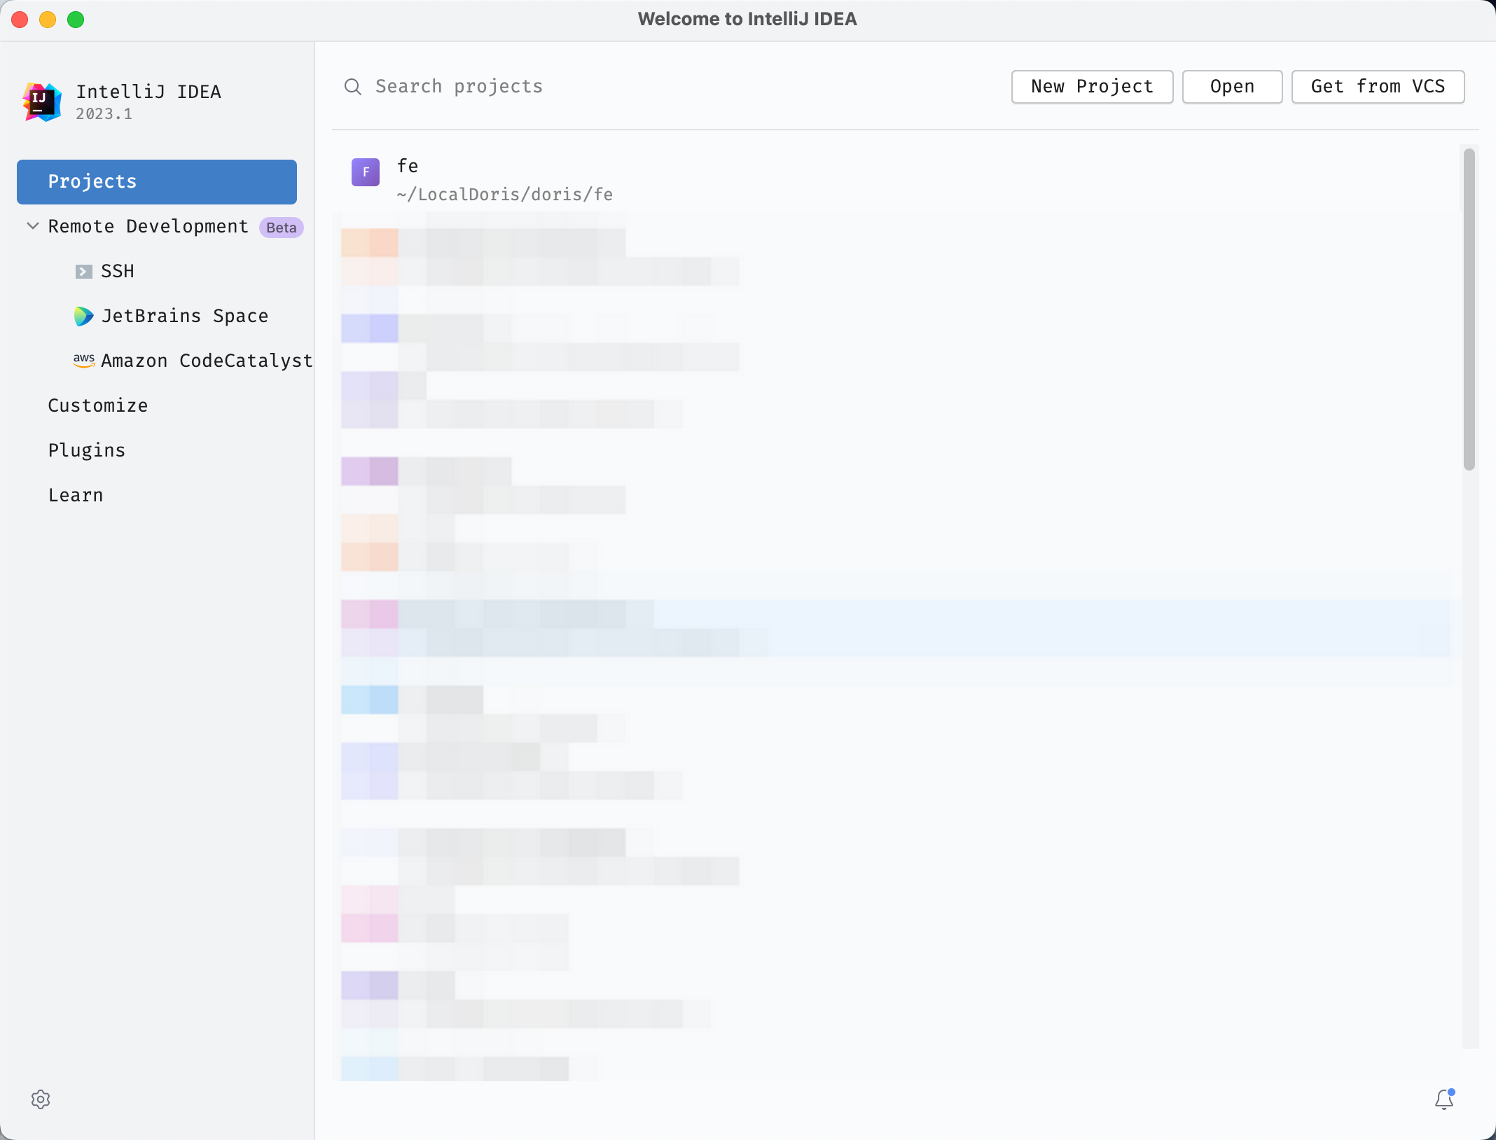1496x1140 pixels.
Task: Click the projects list scrollbar
Action: tap(1469, 308)
